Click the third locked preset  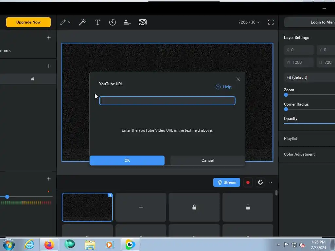(x=194, y=207)
